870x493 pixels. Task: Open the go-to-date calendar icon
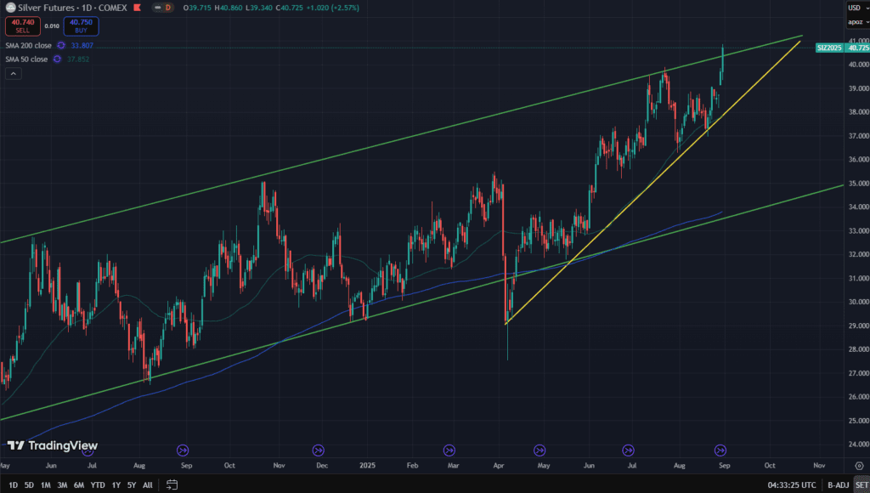172,484
